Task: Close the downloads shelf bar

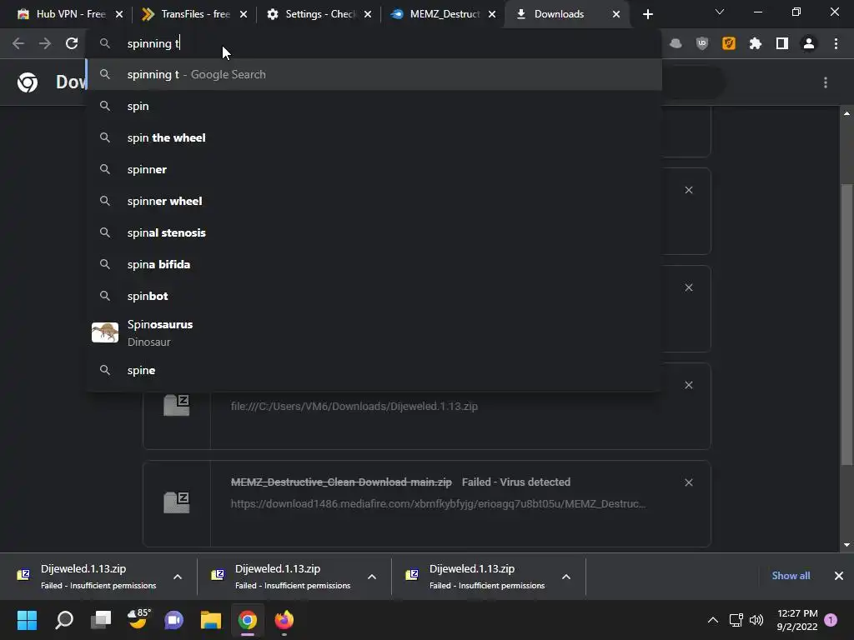Action: point(839,576)
